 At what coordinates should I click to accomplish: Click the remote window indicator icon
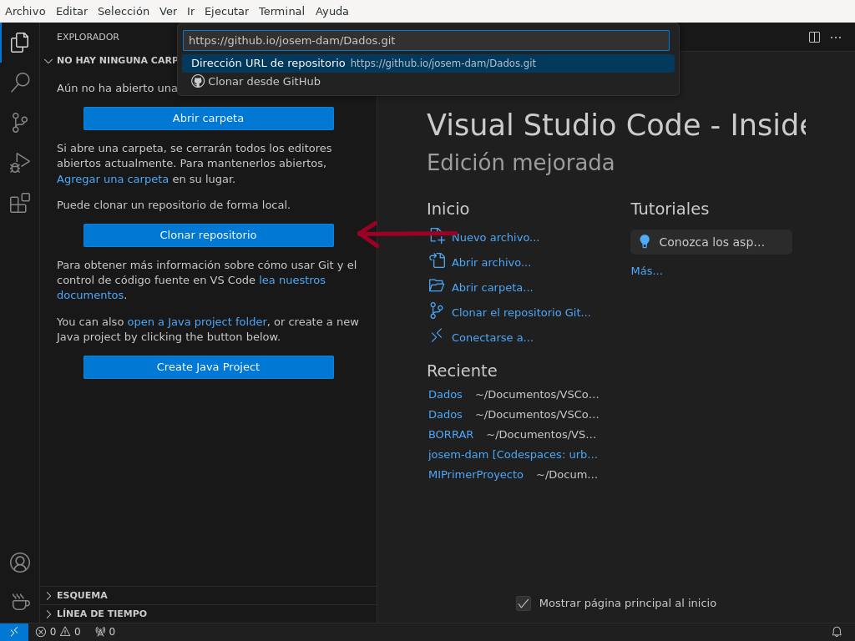14,632
